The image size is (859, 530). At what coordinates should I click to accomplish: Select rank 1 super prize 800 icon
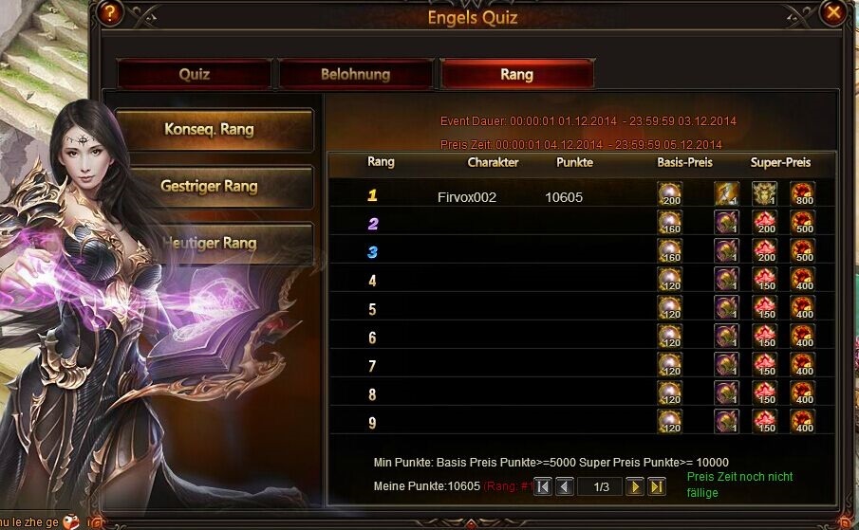[x=802, y=193]
